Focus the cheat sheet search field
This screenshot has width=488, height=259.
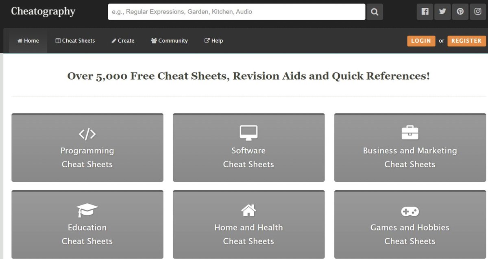point(237,12)
